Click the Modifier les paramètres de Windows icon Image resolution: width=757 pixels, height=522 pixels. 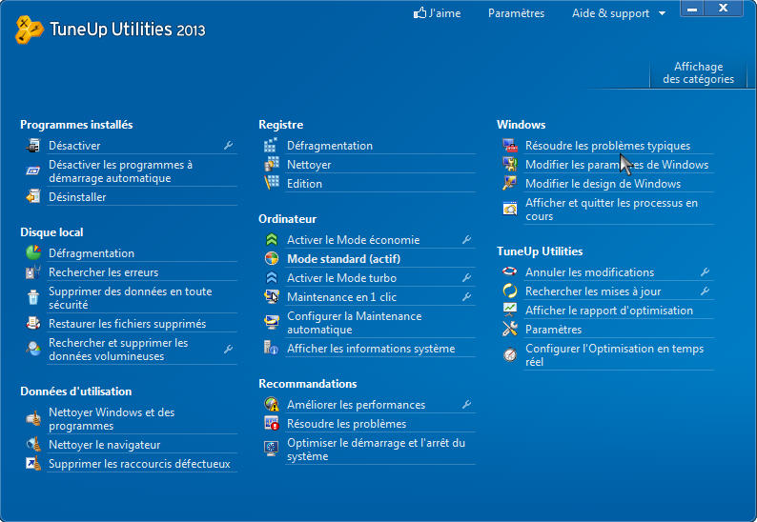[510, 164]
